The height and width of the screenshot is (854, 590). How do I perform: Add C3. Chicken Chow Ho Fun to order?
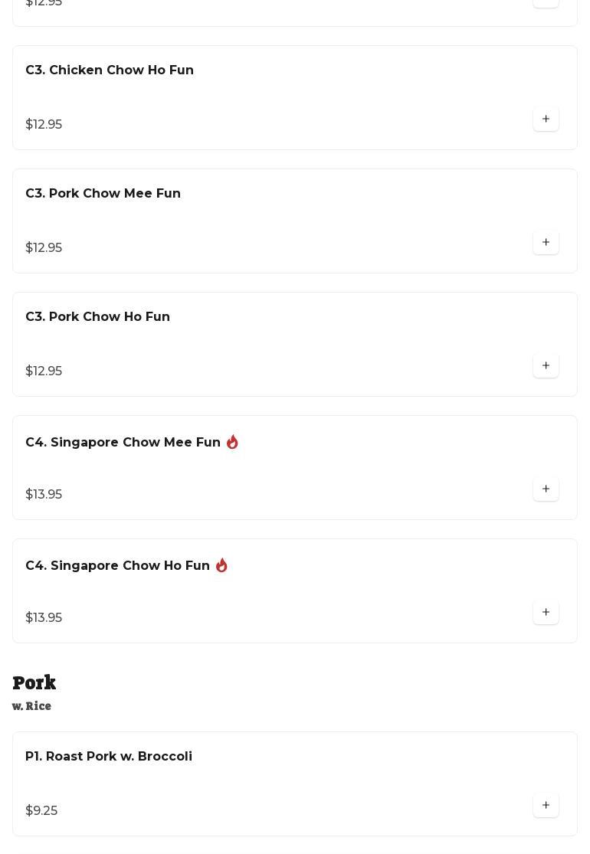coord(546,119)
